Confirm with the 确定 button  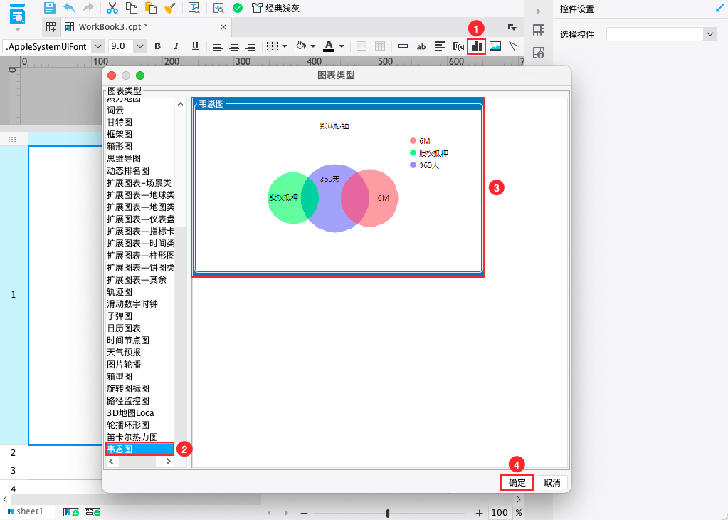pyautogui.click(x=517, y=483)
